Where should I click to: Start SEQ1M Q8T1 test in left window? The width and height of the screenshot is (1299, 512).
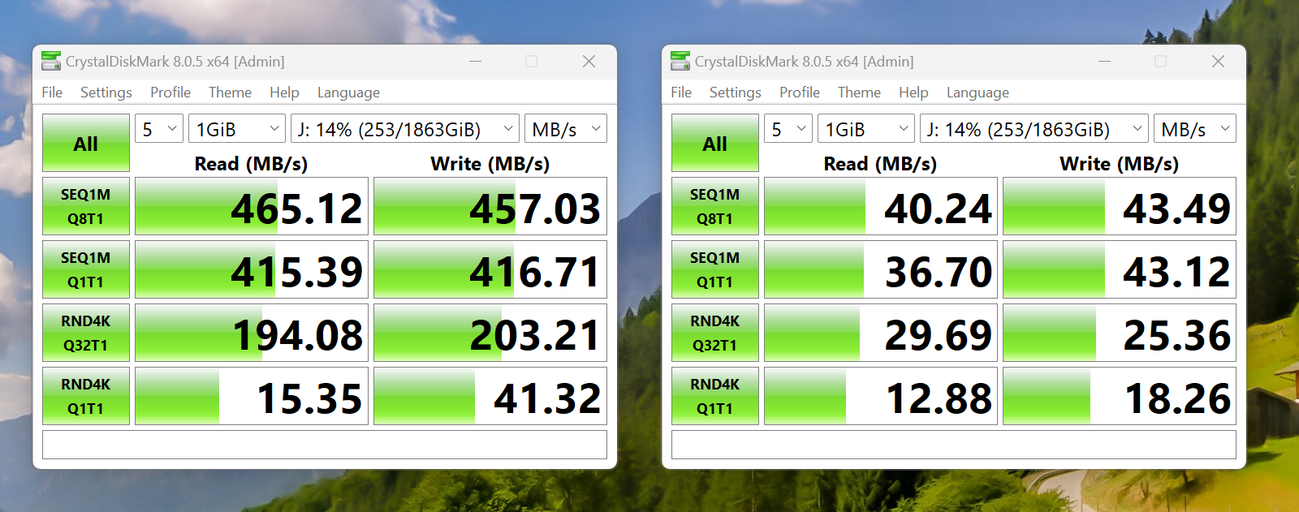pyautogui.click(x=86, y=206)
